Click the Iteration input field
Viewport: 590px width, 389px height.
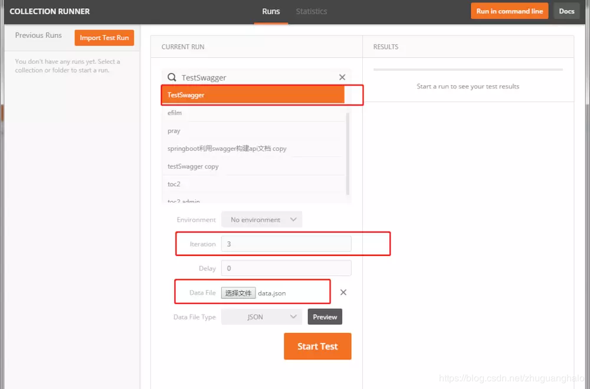click(x=286, y=244)
